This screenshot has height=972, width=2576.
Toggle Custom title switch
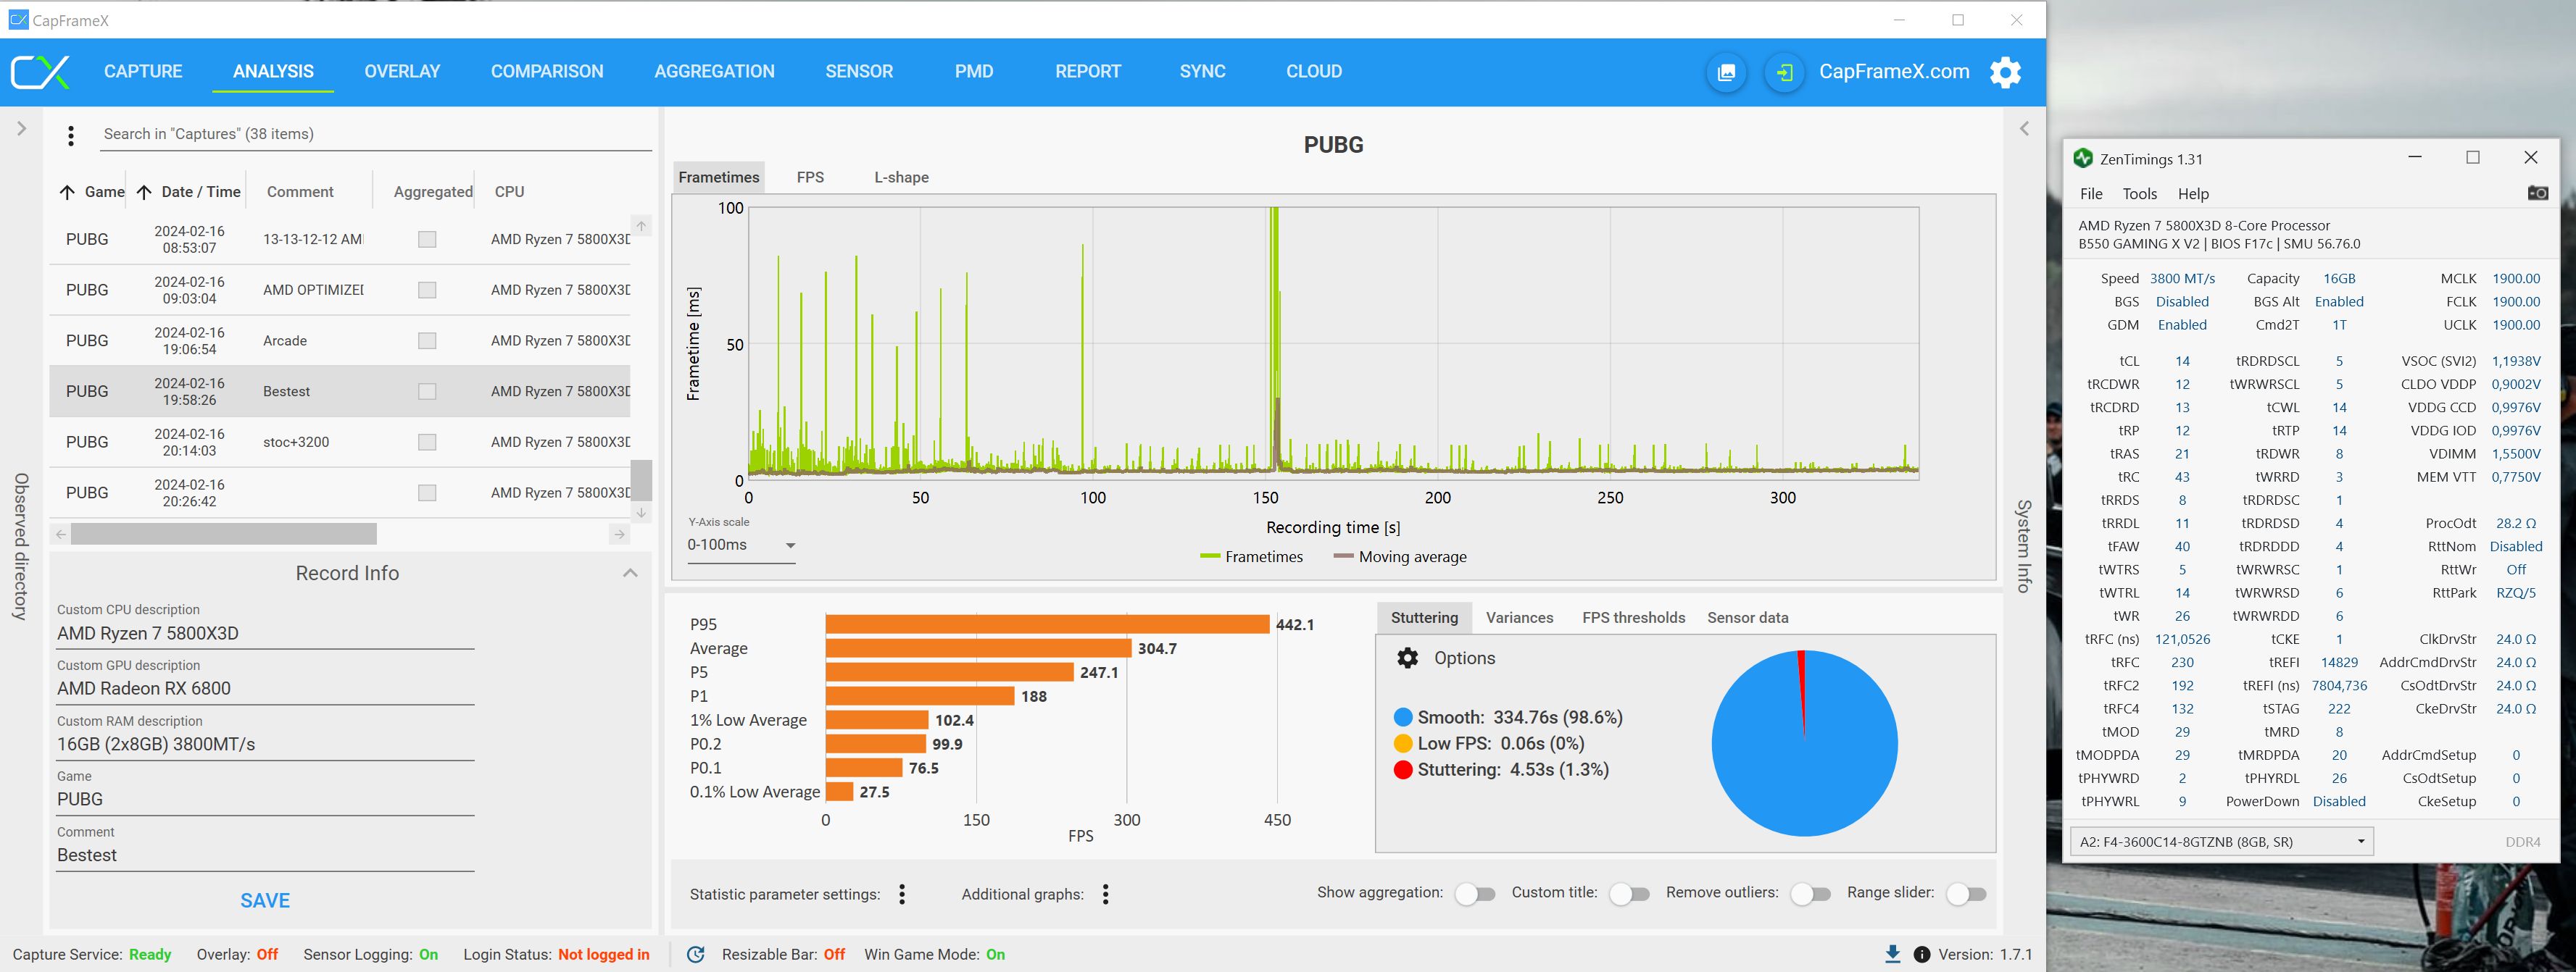point(1629,894)
